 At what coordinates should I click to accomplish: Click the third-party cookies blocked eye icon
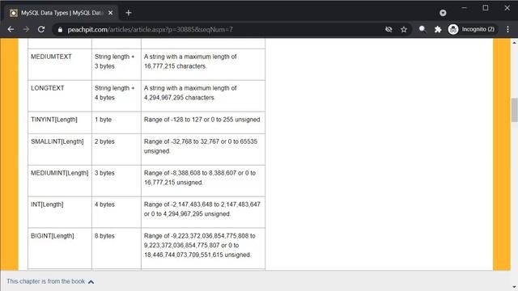click(388, 29)
